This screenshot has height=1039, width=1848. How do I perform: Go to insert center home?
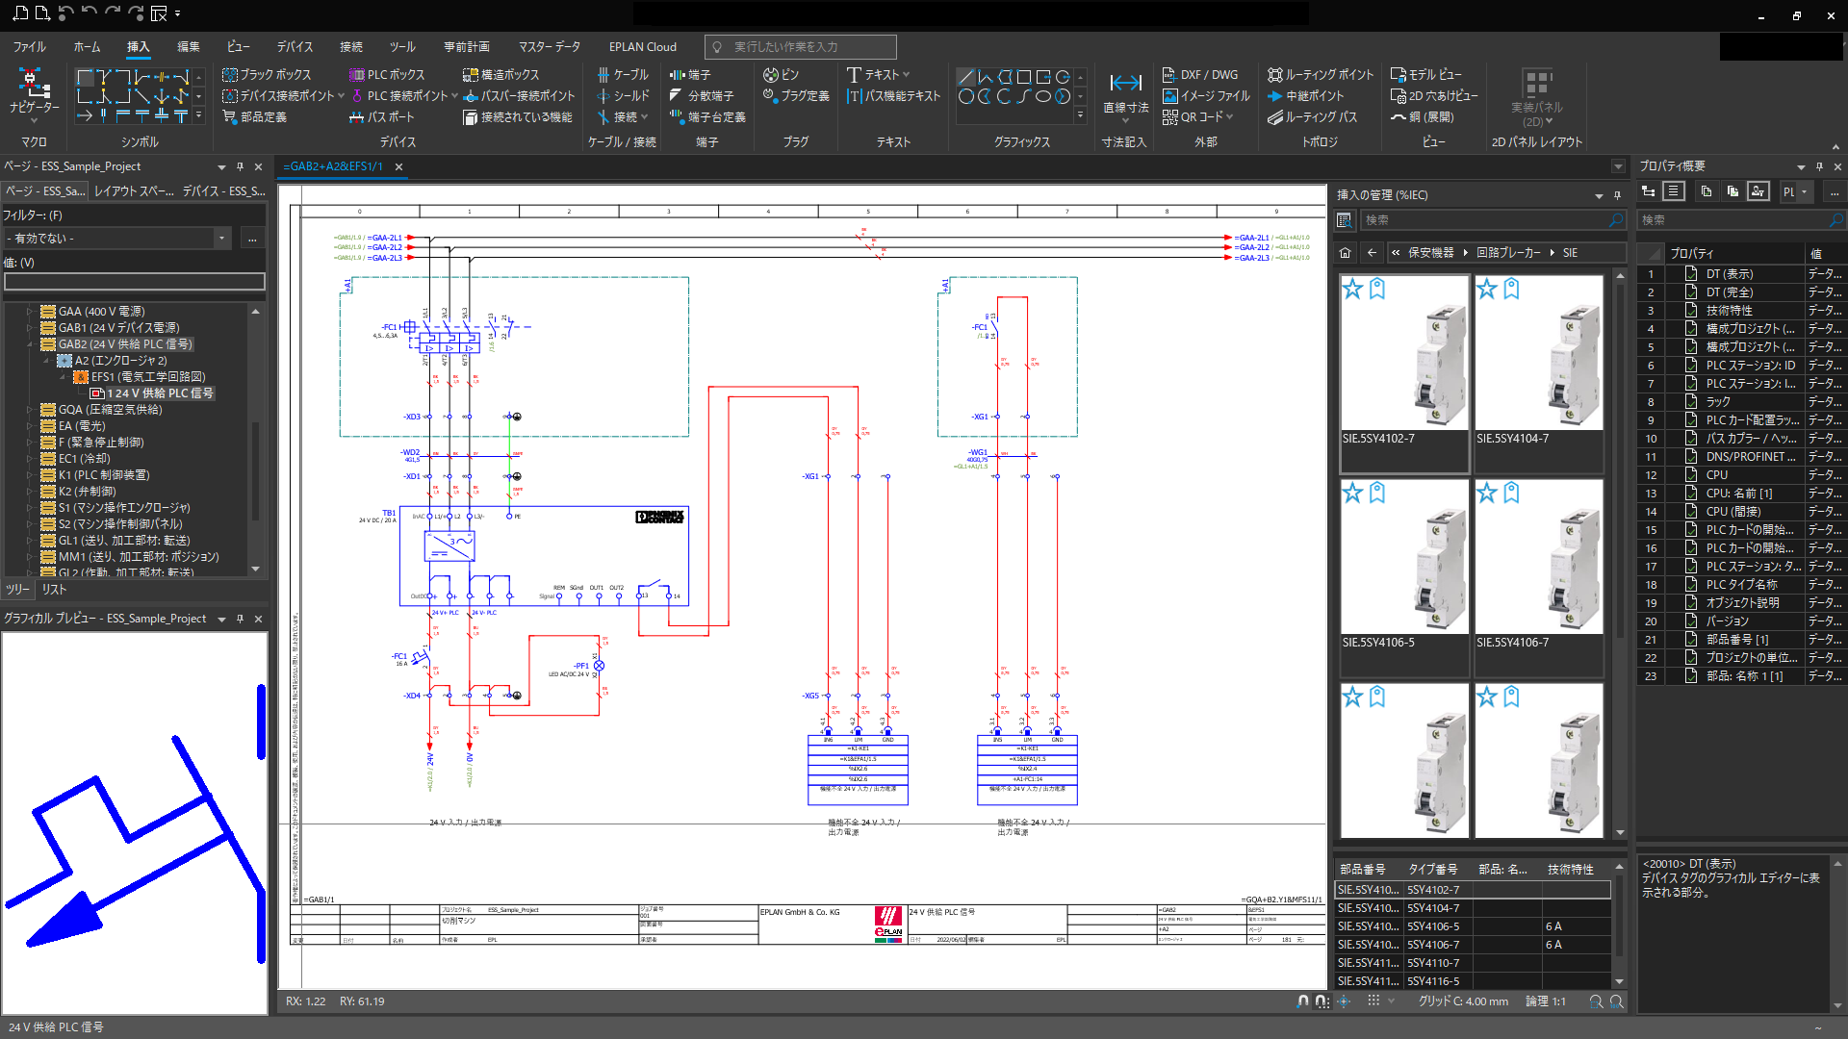click(x=1346, y=253)
